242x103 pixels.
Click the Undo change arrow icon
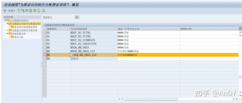(x=27, y=11)
